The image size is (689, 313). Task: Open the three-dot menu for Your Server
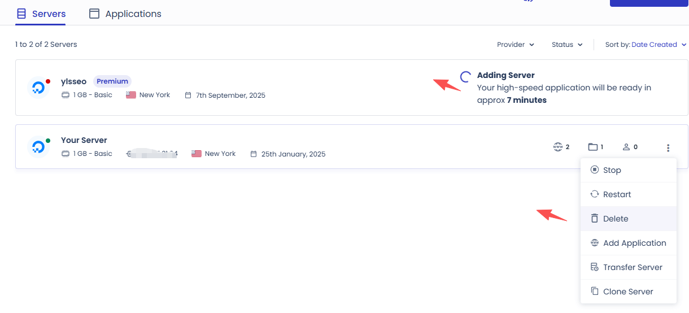668,148
